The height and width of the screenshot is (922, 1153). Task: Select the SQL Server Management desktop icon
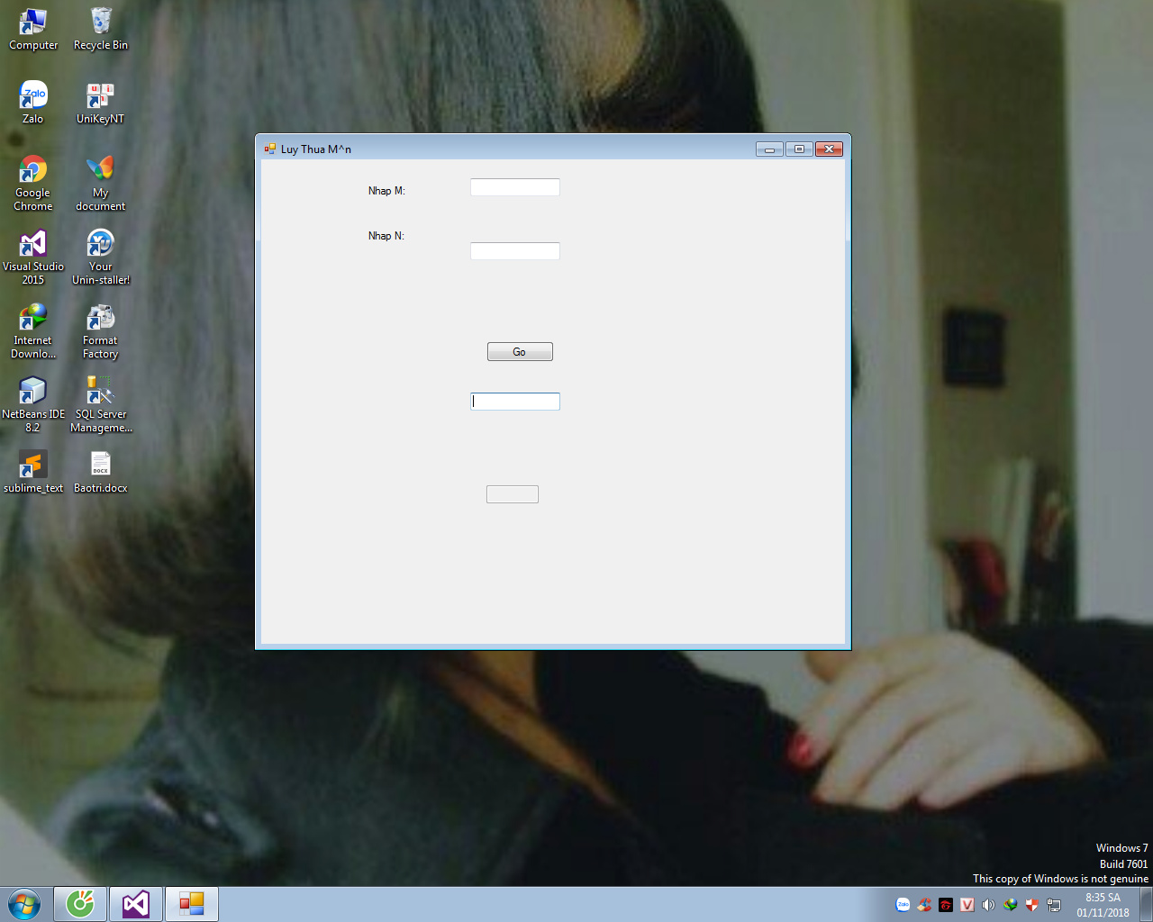click(x=100, y=393)
